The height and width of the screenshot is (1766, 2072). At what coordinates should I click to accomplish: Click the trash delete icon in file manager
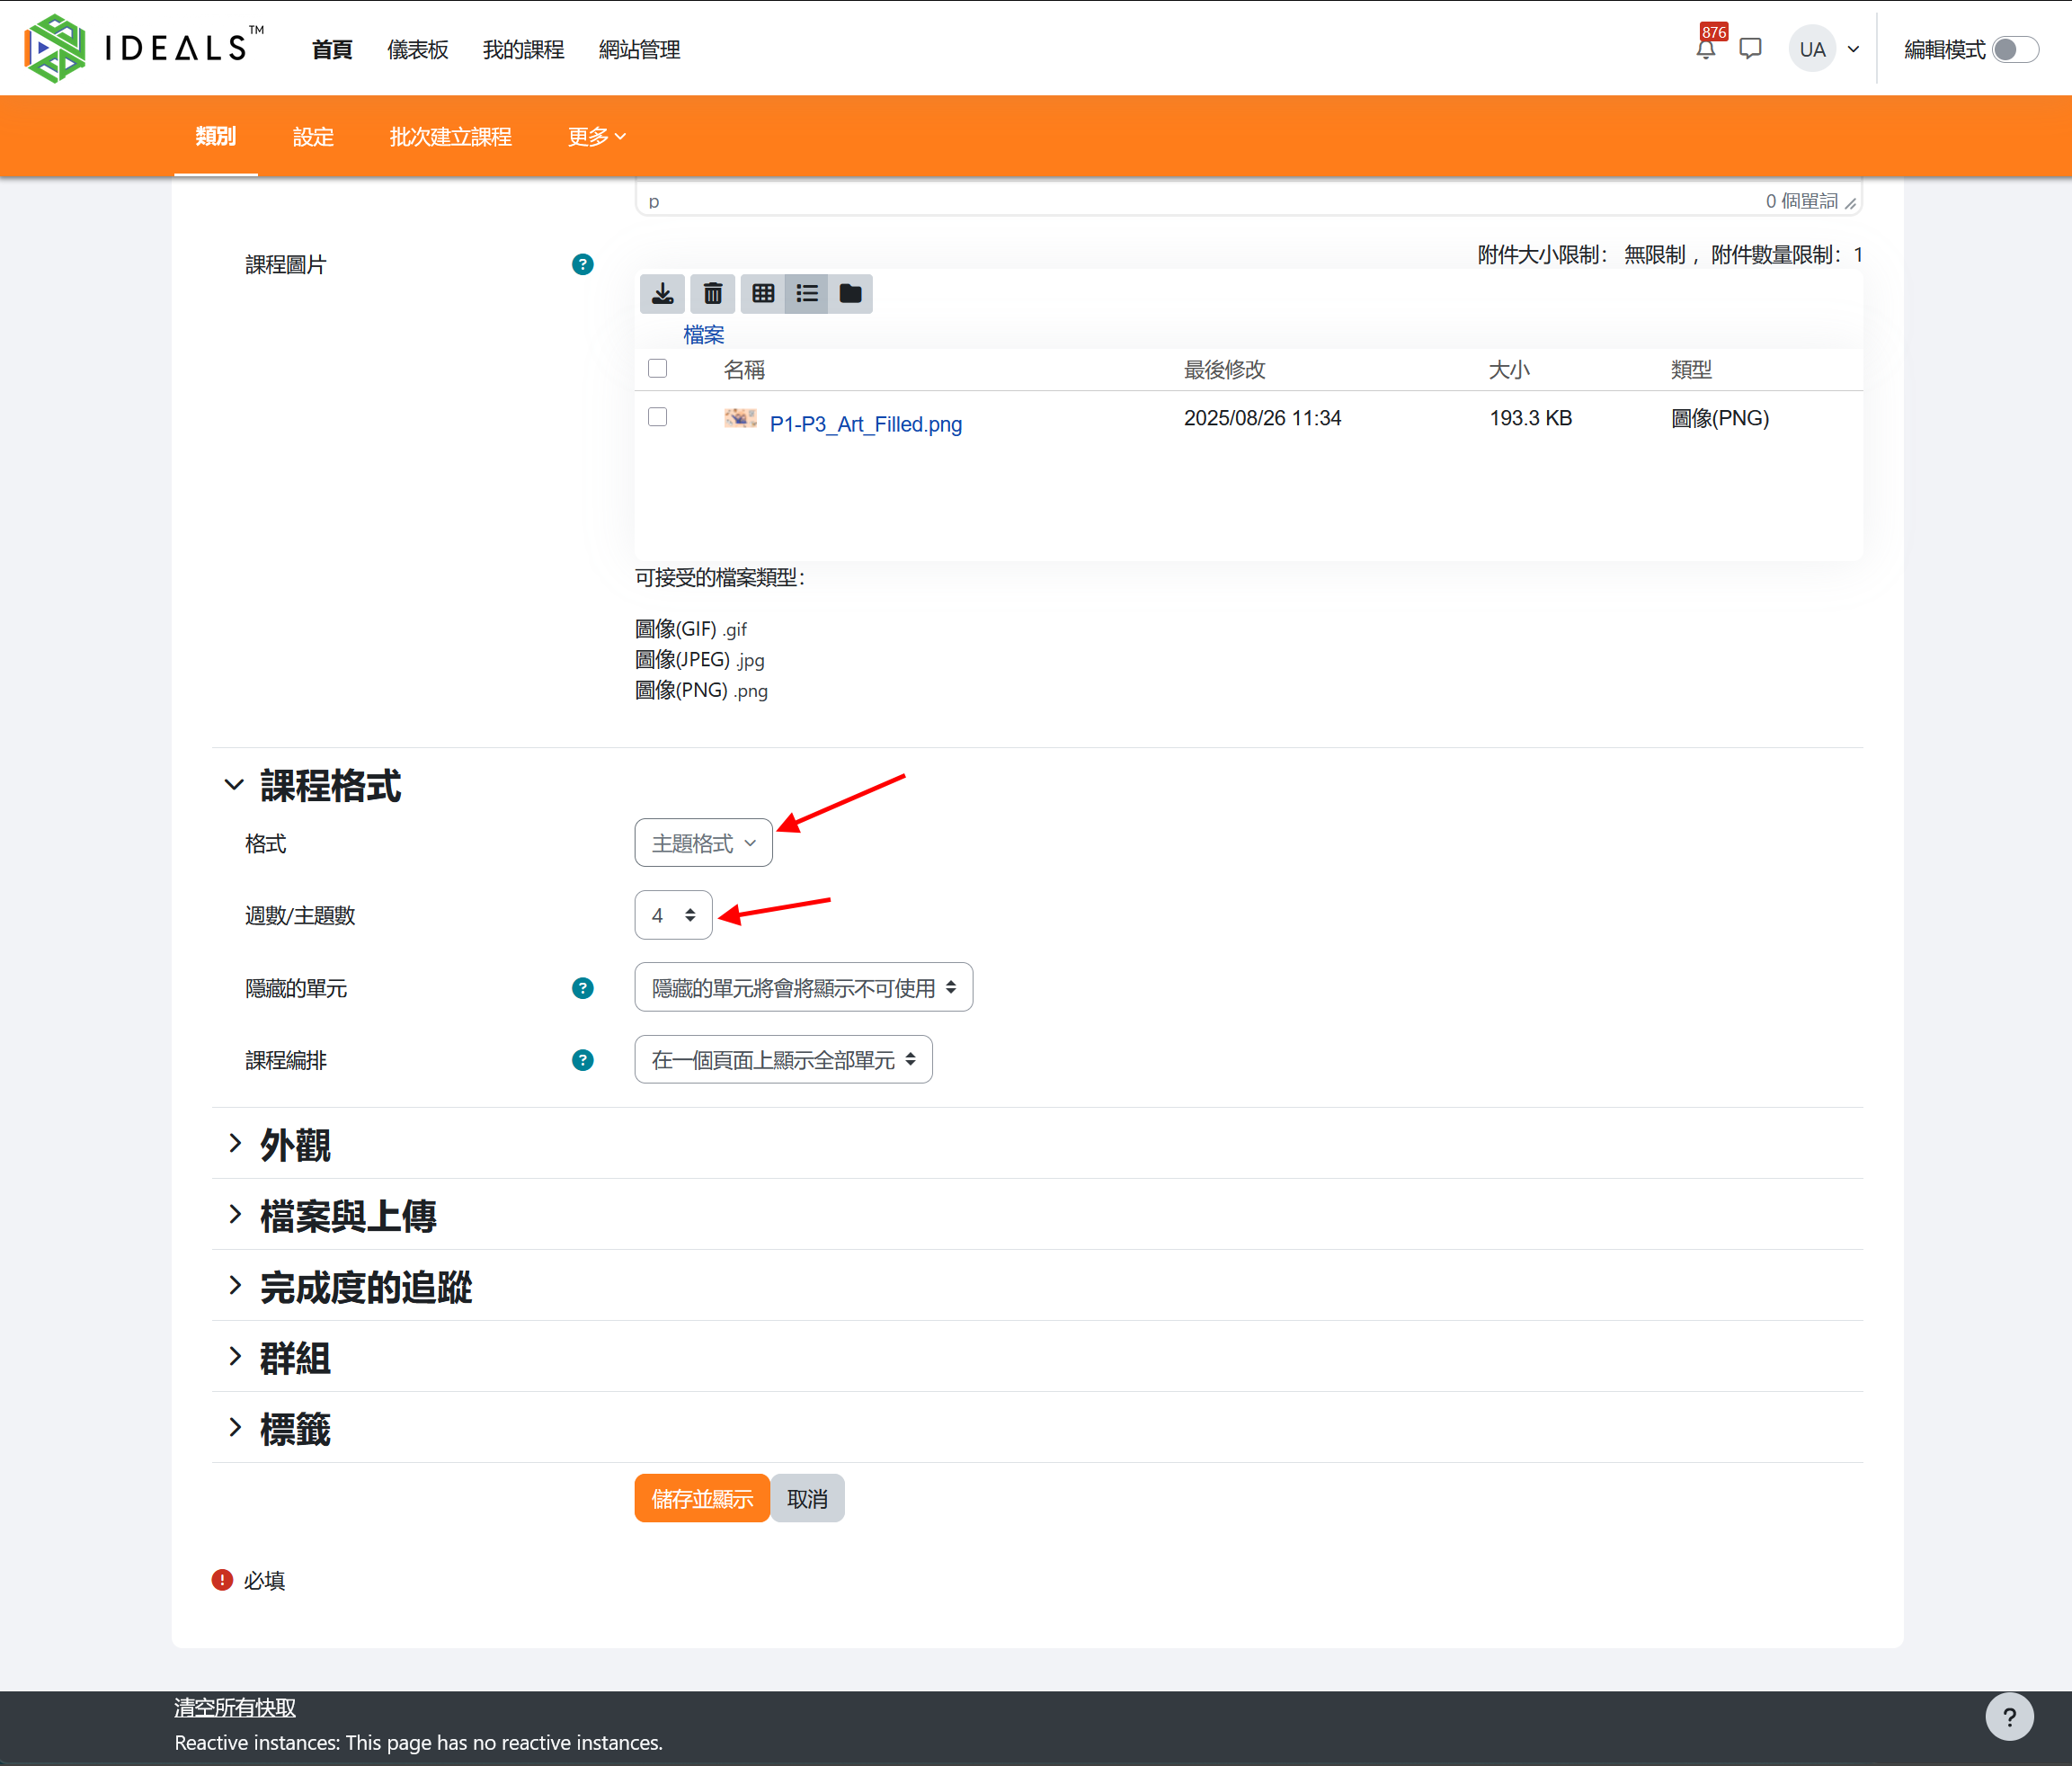[x=712, y=293]
